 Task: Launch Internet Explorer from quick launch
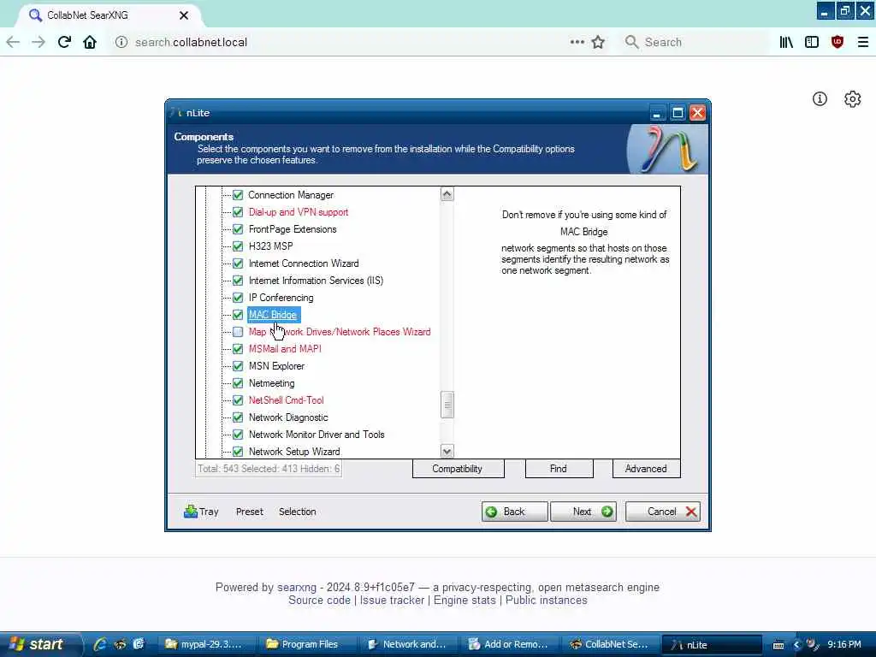point(101,644)
